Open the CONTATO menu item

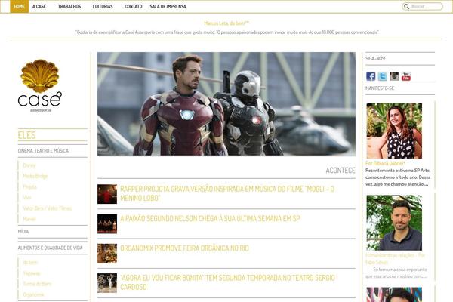tap(133, 6)
